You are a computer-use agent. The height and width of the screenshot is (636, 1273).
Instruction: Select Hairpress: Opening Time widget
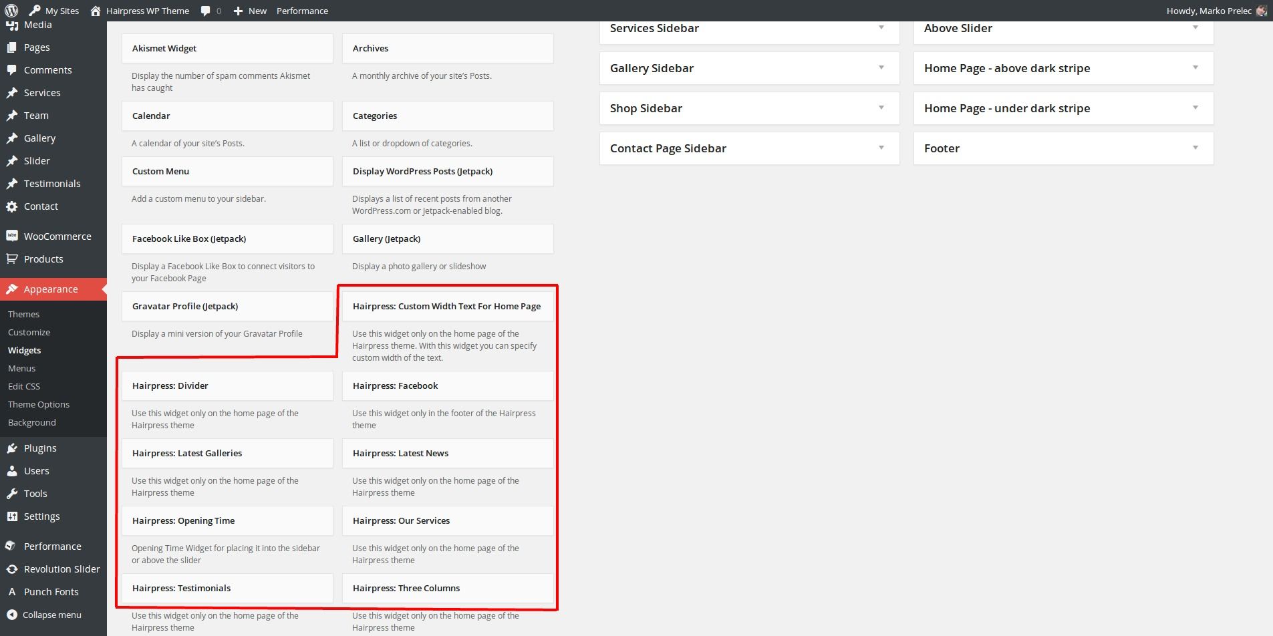coord(227,521)
